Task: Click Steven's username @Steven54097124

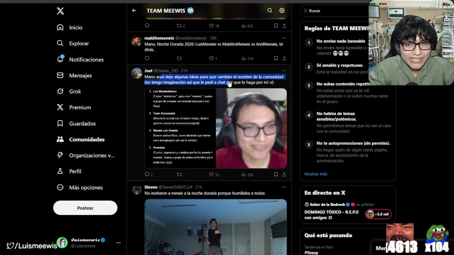Action: click(x=175, y=187)
